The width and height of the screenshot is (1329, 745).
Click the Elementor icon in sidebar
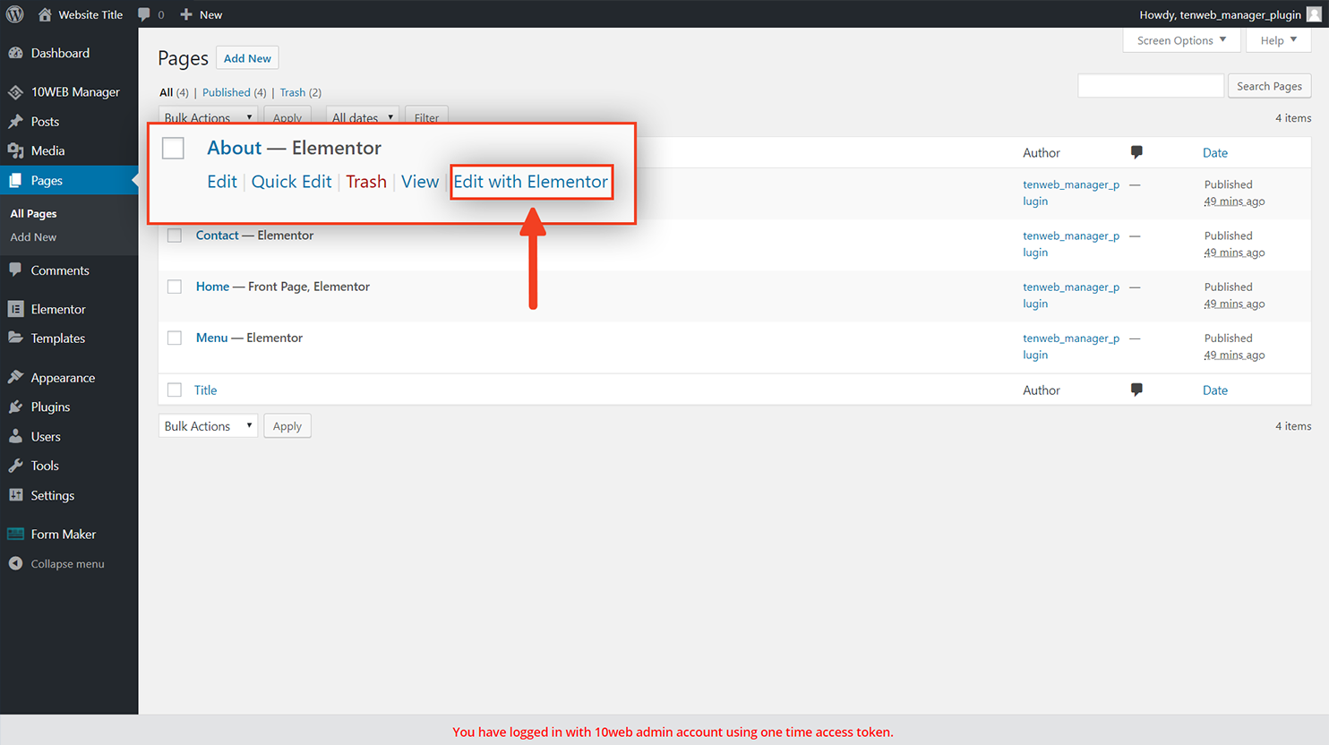15,309
